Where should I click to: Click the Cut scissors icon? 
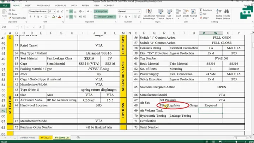(10, 10)
